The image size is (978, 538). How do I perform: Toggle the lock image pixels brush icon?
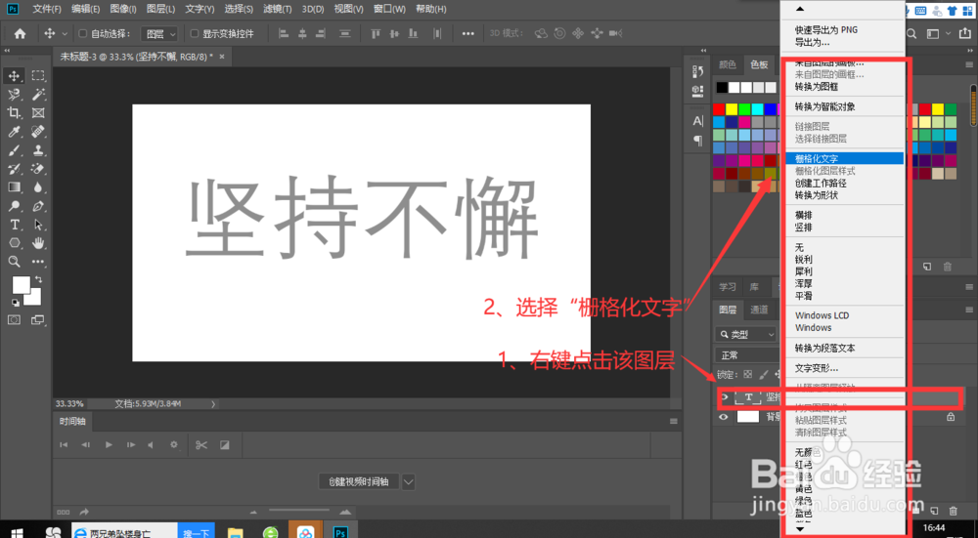click(764, 375)
